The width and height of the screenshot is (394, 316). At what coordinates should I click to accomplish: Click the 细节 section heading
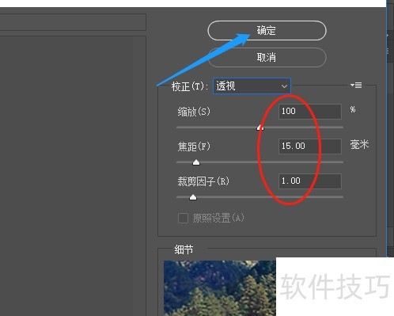(x=184, y=249)
